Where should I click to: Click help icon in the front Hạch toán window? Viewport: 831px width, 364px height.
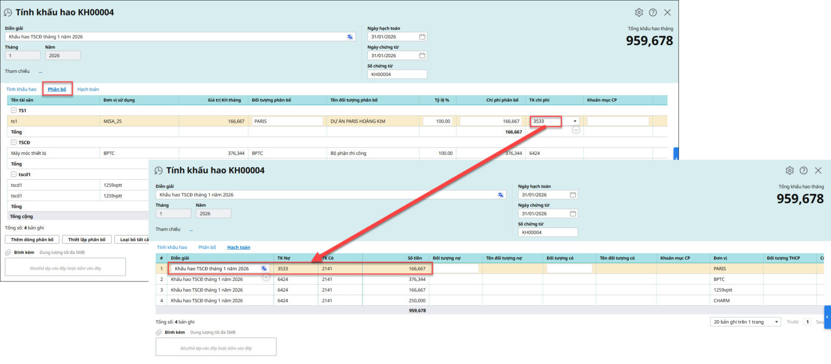[803, 170]
